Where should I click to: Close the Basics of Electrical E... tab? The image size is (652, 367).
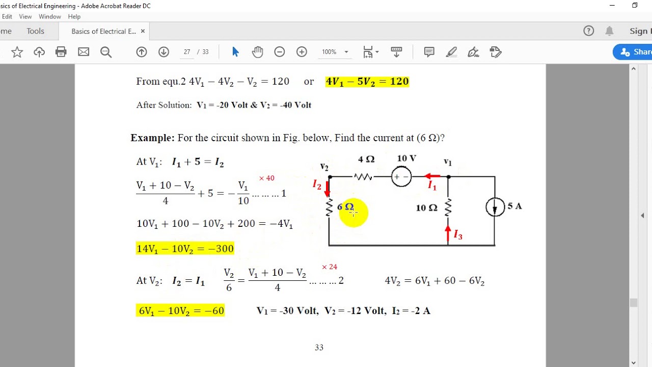(143, 31)
